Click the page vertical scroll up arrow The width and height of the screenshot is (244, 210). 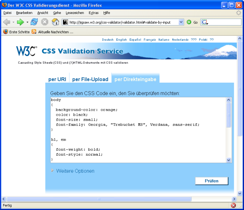coord(240,38)
